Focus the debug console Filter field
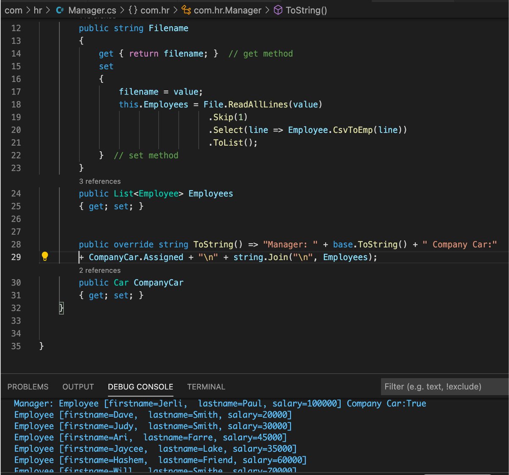The width and height of the screenshot is (509, 475). click(x=444, y=387)
